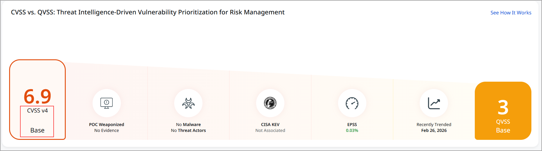Image resolution: width=542 pixels, height=151 pixels.
Task: Click the CISA KEV label
Action: pyautogui.click(x=270, y=125)
